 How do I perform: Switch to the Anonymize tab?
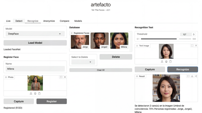(49, 21)
